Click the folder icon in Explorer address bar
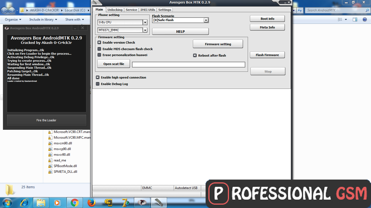Screen dimensions: 371x208 tap(23, 10)
